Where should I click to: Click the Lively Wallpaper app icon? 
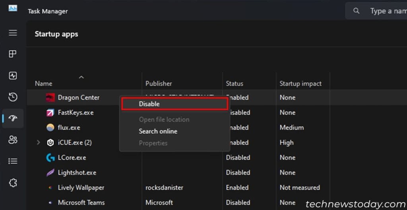[x=50, y=187]
